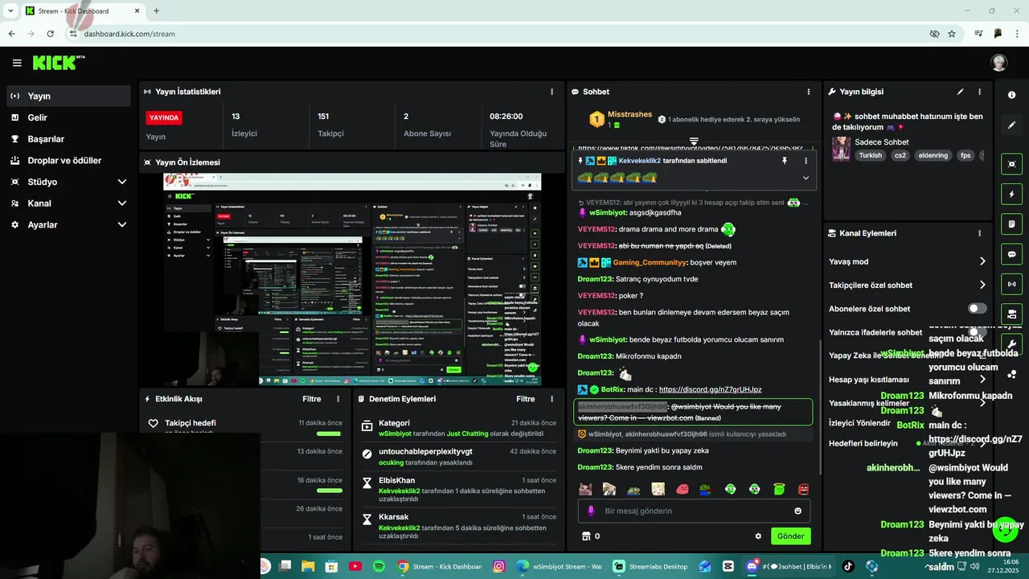
Task: Click the chat bubble icon in right sidebar
Action: pyautogui.click(x=1011, y=254)
